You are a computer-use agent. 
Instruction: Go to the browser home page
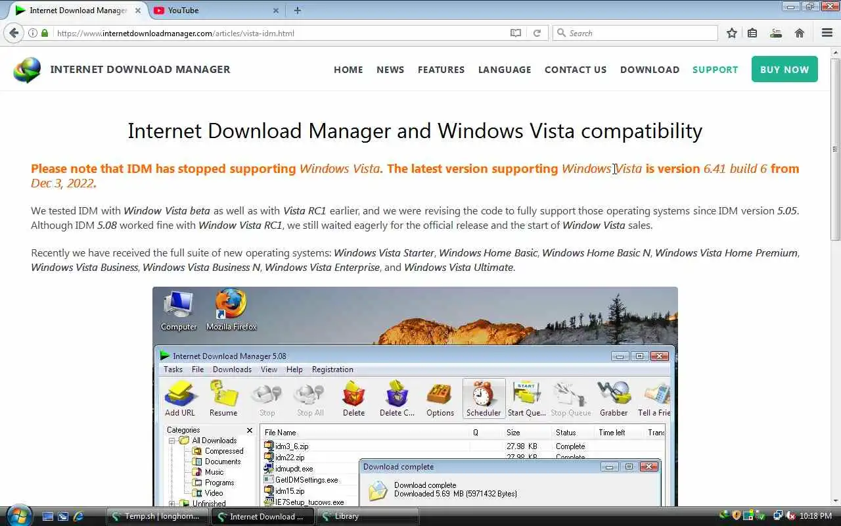pos(800,33)
